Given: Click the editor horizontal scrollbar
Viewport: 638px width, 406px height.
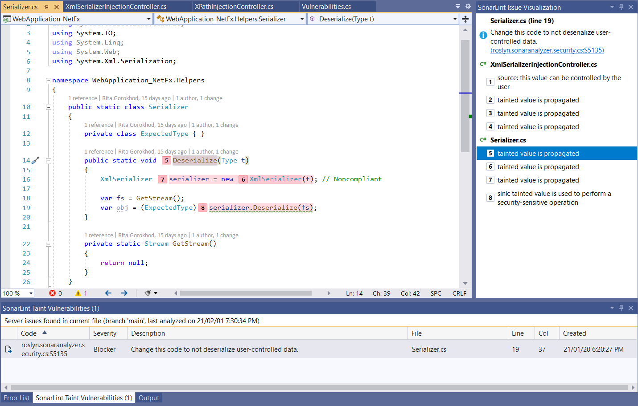Looking at the screenshot, I should tap(245, 293).
